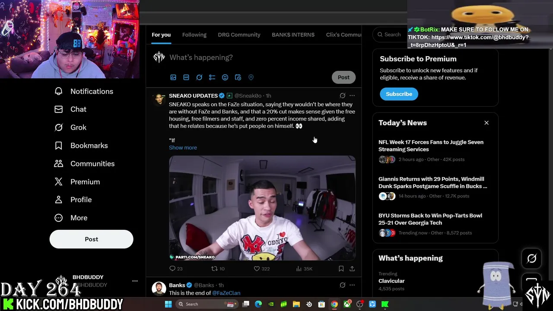Open File Explorer from the taskbar
The image size is (553, 311).
tap(296, 304)
